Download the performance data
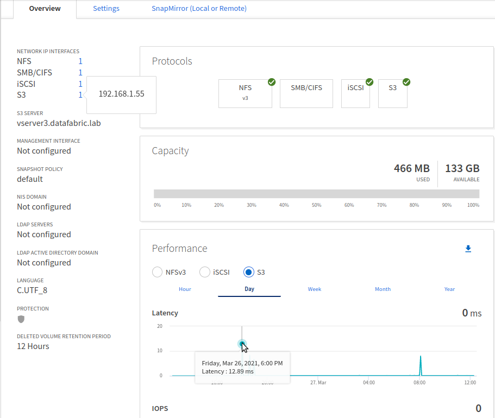This screenshot has width=495, height=418. 468,249
